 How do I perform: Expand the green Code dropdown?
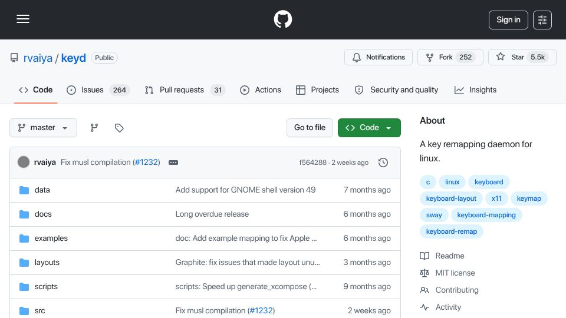(x=369, y=128)
